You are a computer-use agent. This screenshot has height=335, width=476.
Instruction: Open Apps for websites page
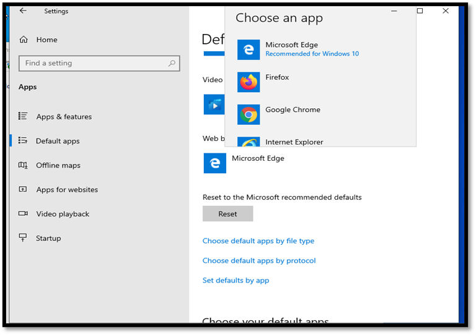[x=67, y=190]
